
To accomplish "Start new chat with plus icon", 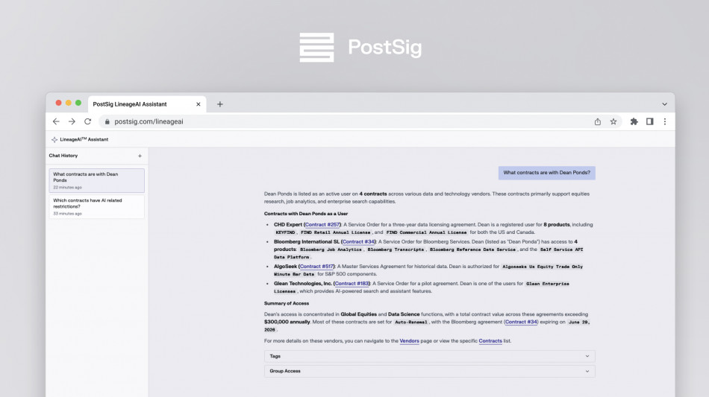I will (x=140, y=156).
